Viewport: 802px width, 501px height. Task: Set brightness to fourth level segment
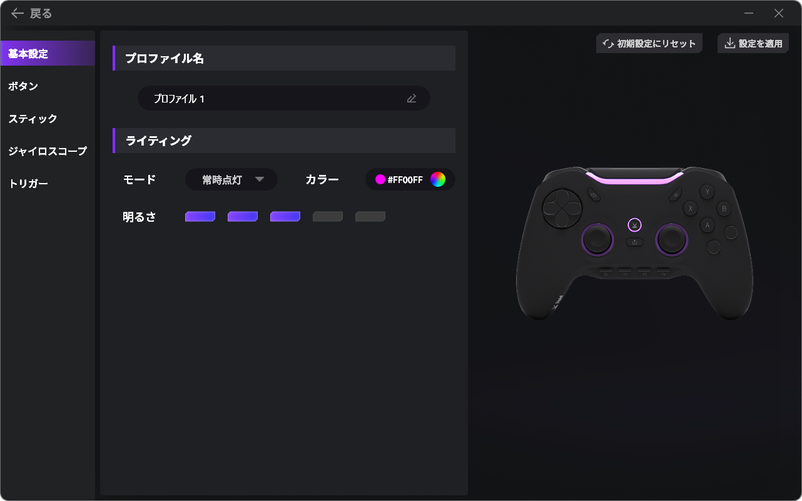click(328, 217)
